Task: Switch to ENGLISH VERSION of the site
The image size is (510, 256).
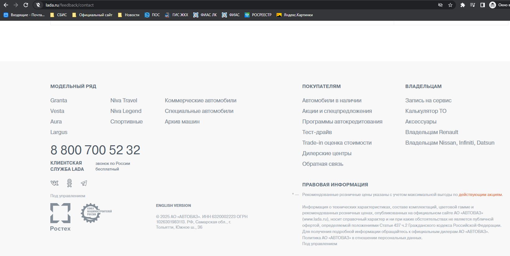Action: [x=173, y=206]
